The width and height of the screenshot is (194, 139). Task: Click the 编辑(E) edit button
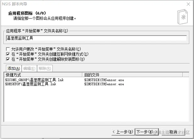29,68
